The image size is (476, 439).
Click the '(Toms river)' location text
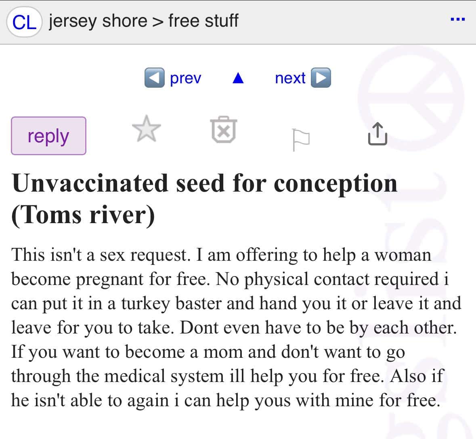(x=83, y=214)
